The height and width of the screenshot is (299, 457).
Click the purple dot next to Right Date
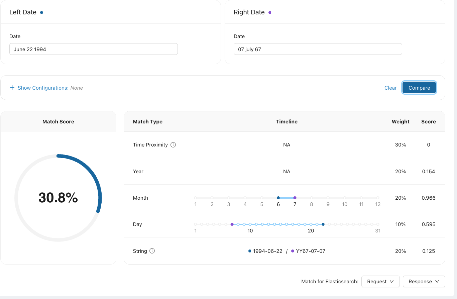click(270, 12)
